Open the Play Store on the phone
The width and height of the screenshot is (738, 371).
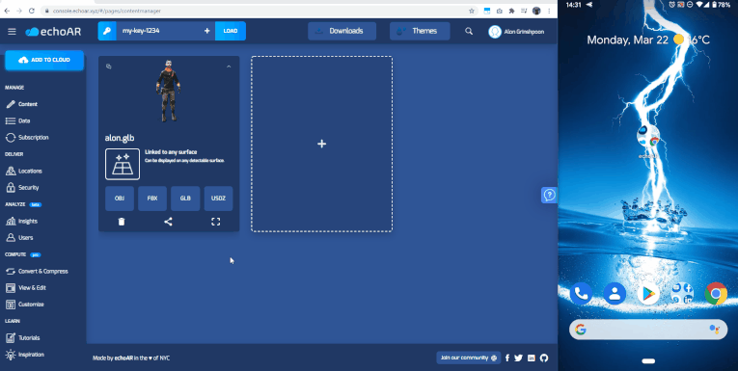coord(648,294)
